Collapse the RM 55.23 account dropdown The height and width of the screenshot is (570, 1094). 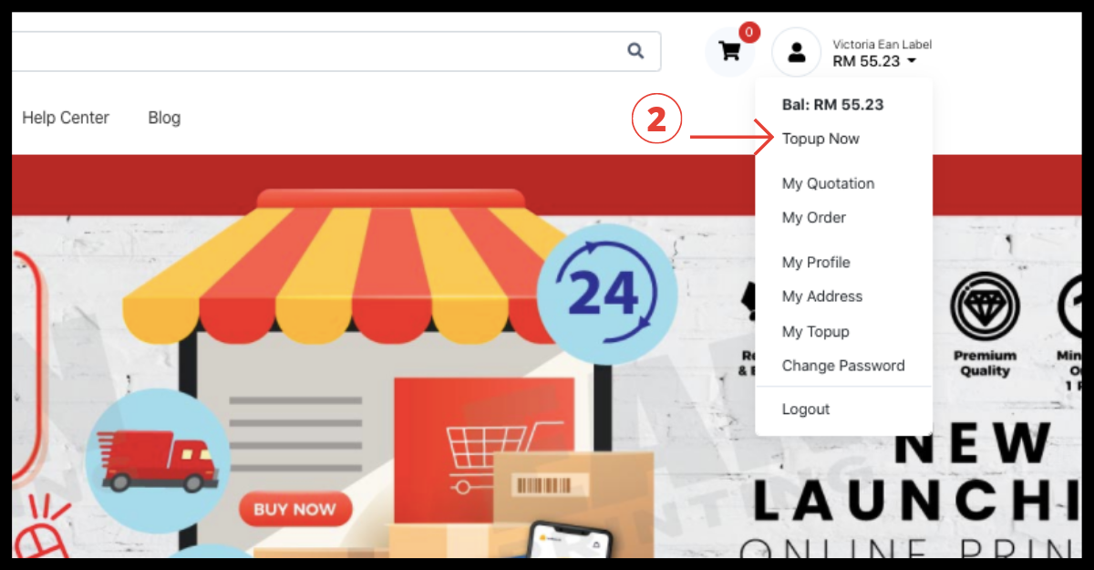point(874,61)
